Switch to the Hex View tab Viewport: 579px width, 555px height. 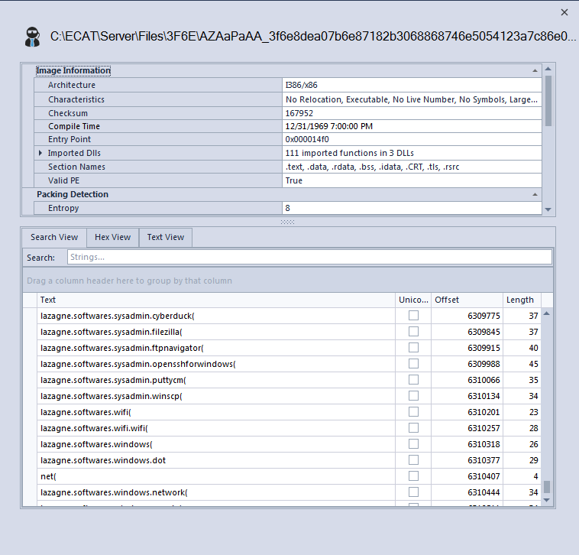tap(112, 238)
